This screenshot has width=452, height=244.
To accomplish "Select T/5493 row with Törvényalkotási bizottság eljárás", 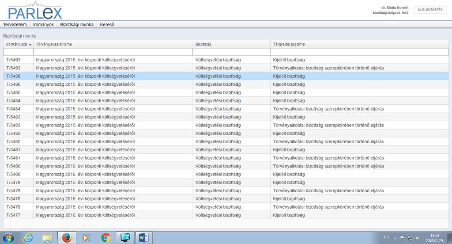I will click(226, 68).
